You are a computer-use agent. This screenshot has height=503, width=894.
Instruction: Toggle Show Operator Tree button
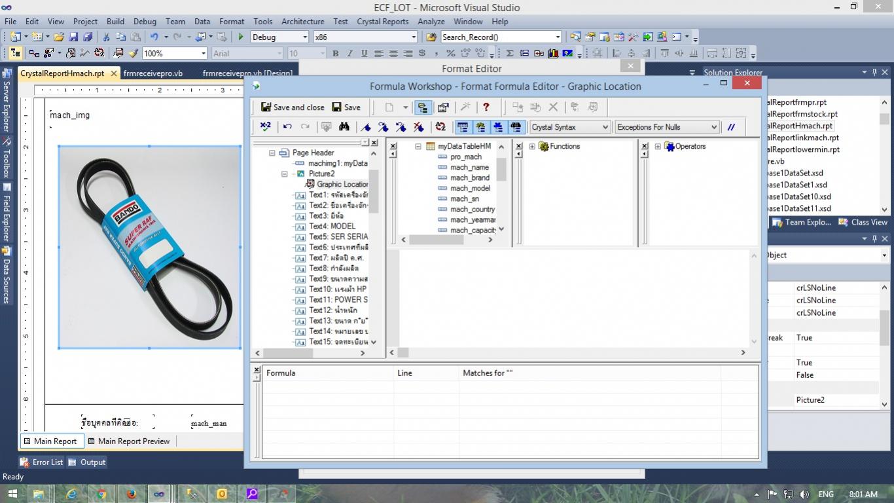pos(498,127)
